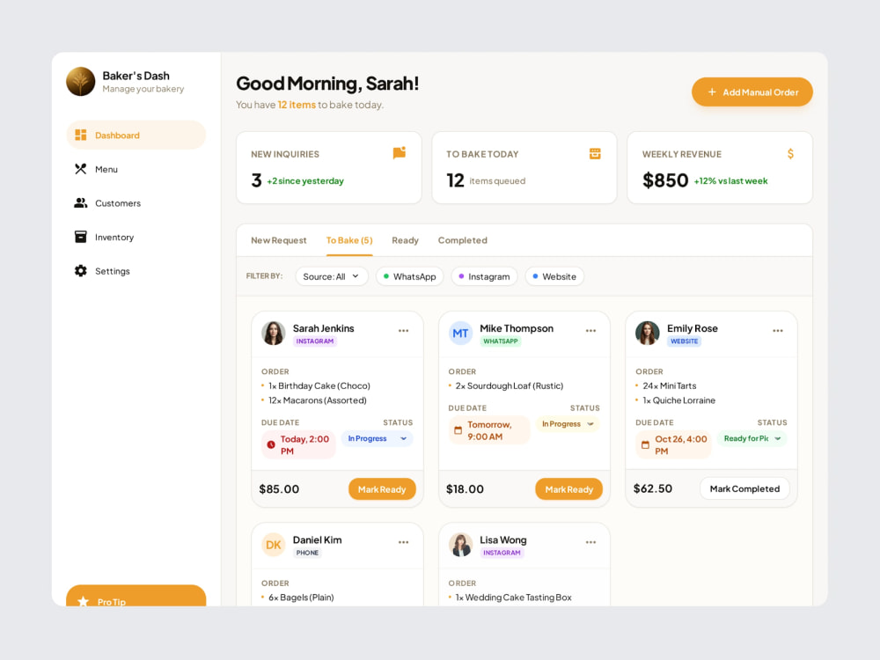Click "1x Wedding Cake Tasting Box" order item
Viewport: 880px width, 660px height.
click(x=513, y=598)
